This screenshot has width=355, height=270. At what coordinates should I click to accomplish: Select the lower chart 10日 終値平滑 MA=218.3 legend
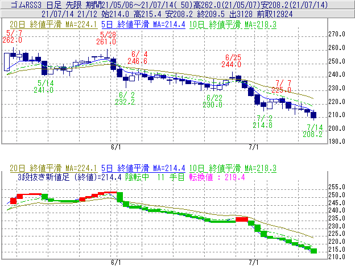pos(233,168)
